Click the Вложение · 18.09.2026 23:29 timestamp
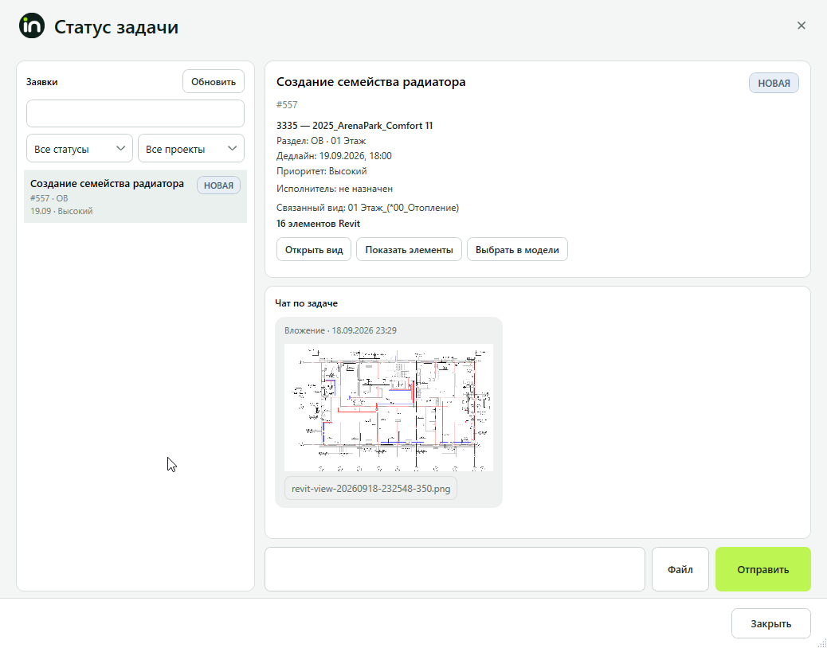This screenshot has height=648, width=827. coord(341,330)
